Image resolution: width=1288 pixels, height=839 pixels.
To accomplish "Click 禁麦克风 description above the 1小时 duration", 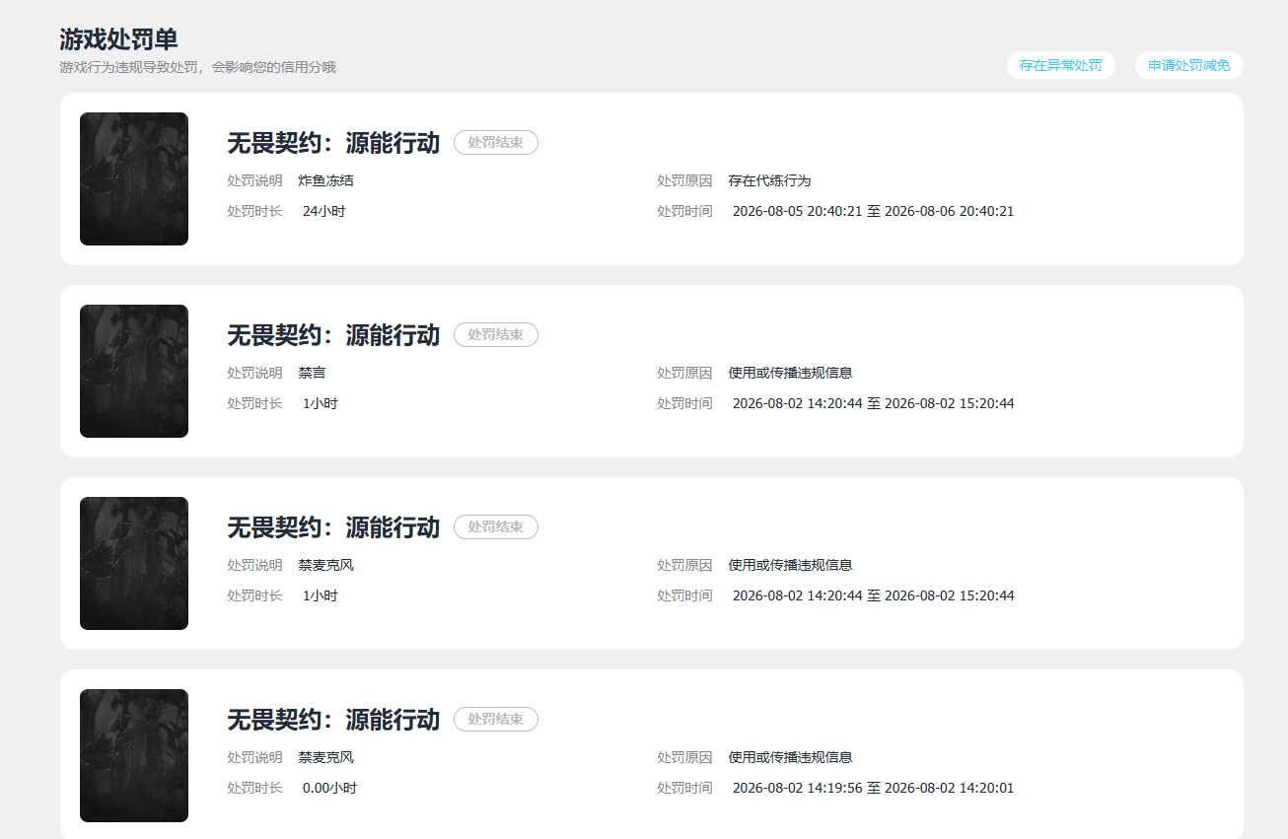I will [325, 566].
